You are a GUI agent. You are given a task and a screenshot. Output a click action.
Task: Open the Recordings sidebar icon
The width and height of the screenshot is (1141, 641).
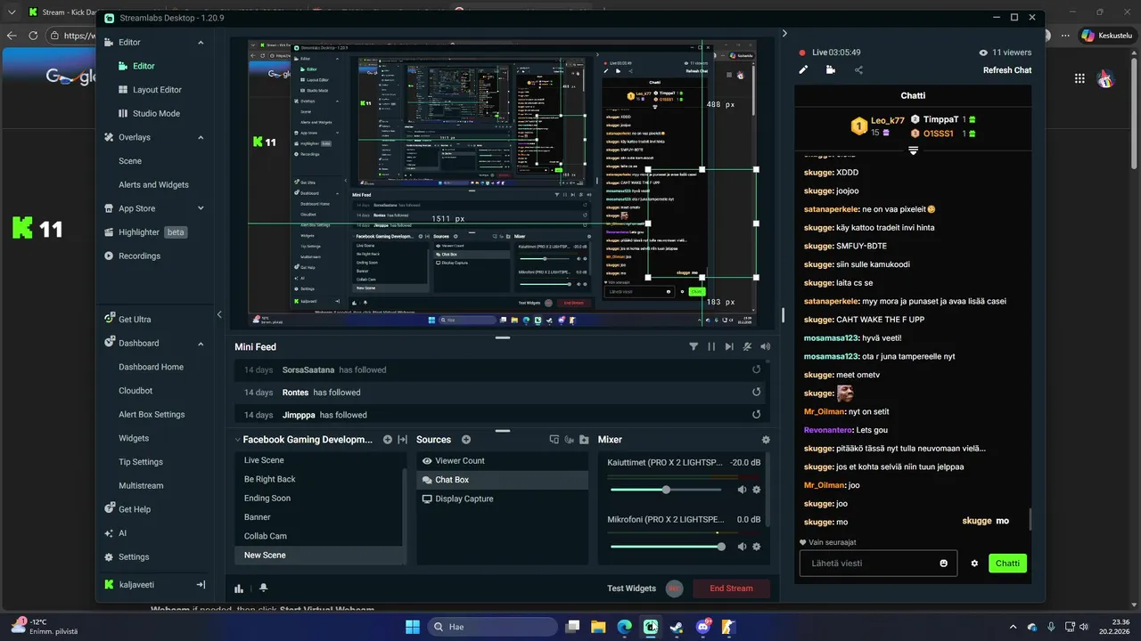[109, 256]
